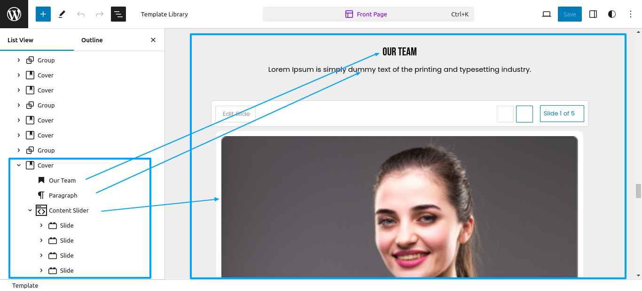Open the Front Page command palette bar
The image size is (642, 291).
pyautogui.click(x=368, y=14)
